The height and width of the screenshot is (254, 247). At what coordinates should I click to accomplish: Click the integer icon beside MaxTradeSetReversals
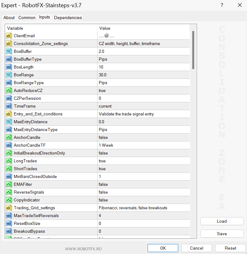click(x=9, y=216)
